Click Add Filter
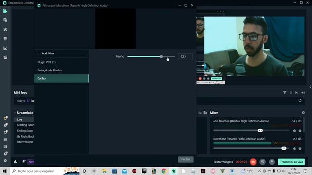Viewport: 312px width, 175px height. click(46, 53)
